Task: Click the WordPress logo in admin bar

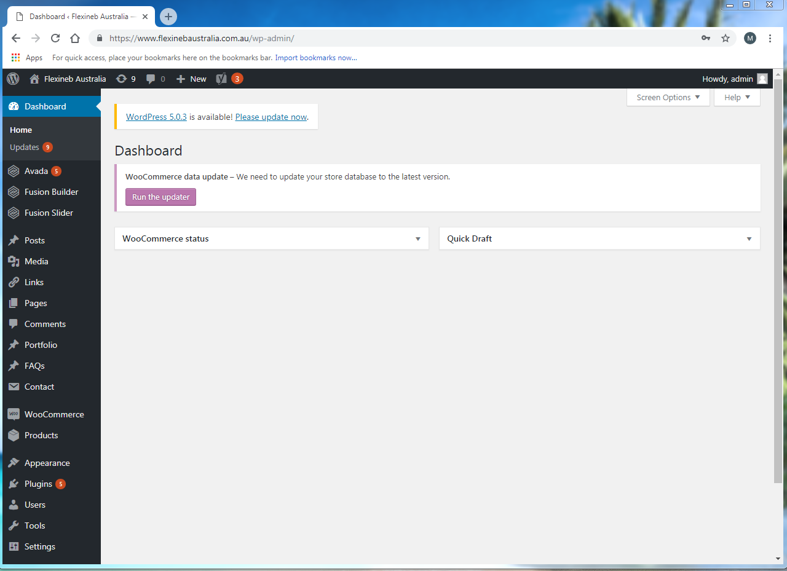Action: pyautogui.click(x=13, y=79)
